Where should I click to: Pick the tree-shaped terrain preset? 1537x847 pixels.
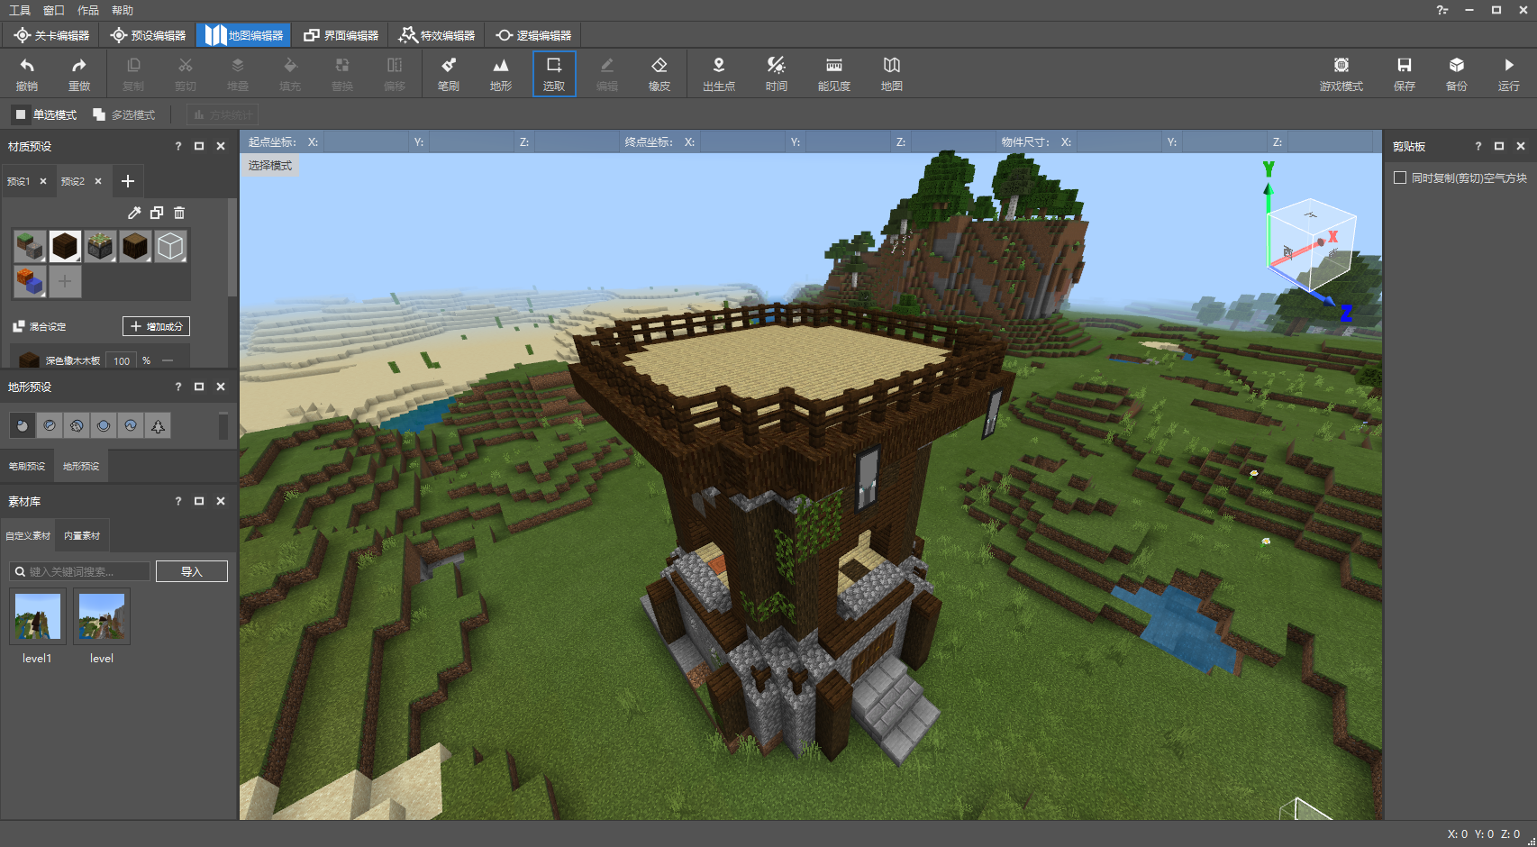(x=158, y=426)
